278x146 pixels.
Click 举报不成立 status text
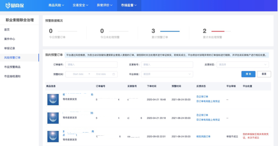[x=232, y=137]
